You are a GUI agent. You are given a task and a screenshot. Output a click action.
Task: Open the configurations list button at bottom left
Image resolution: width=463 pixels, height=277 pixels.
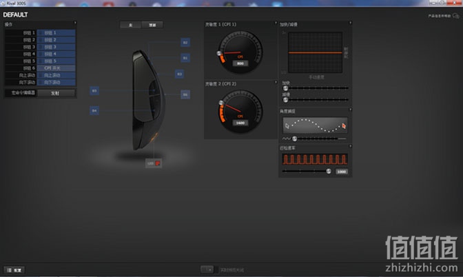point(14,270)
